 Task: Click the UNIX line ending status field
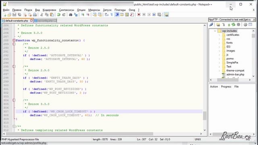pos(198,139)
